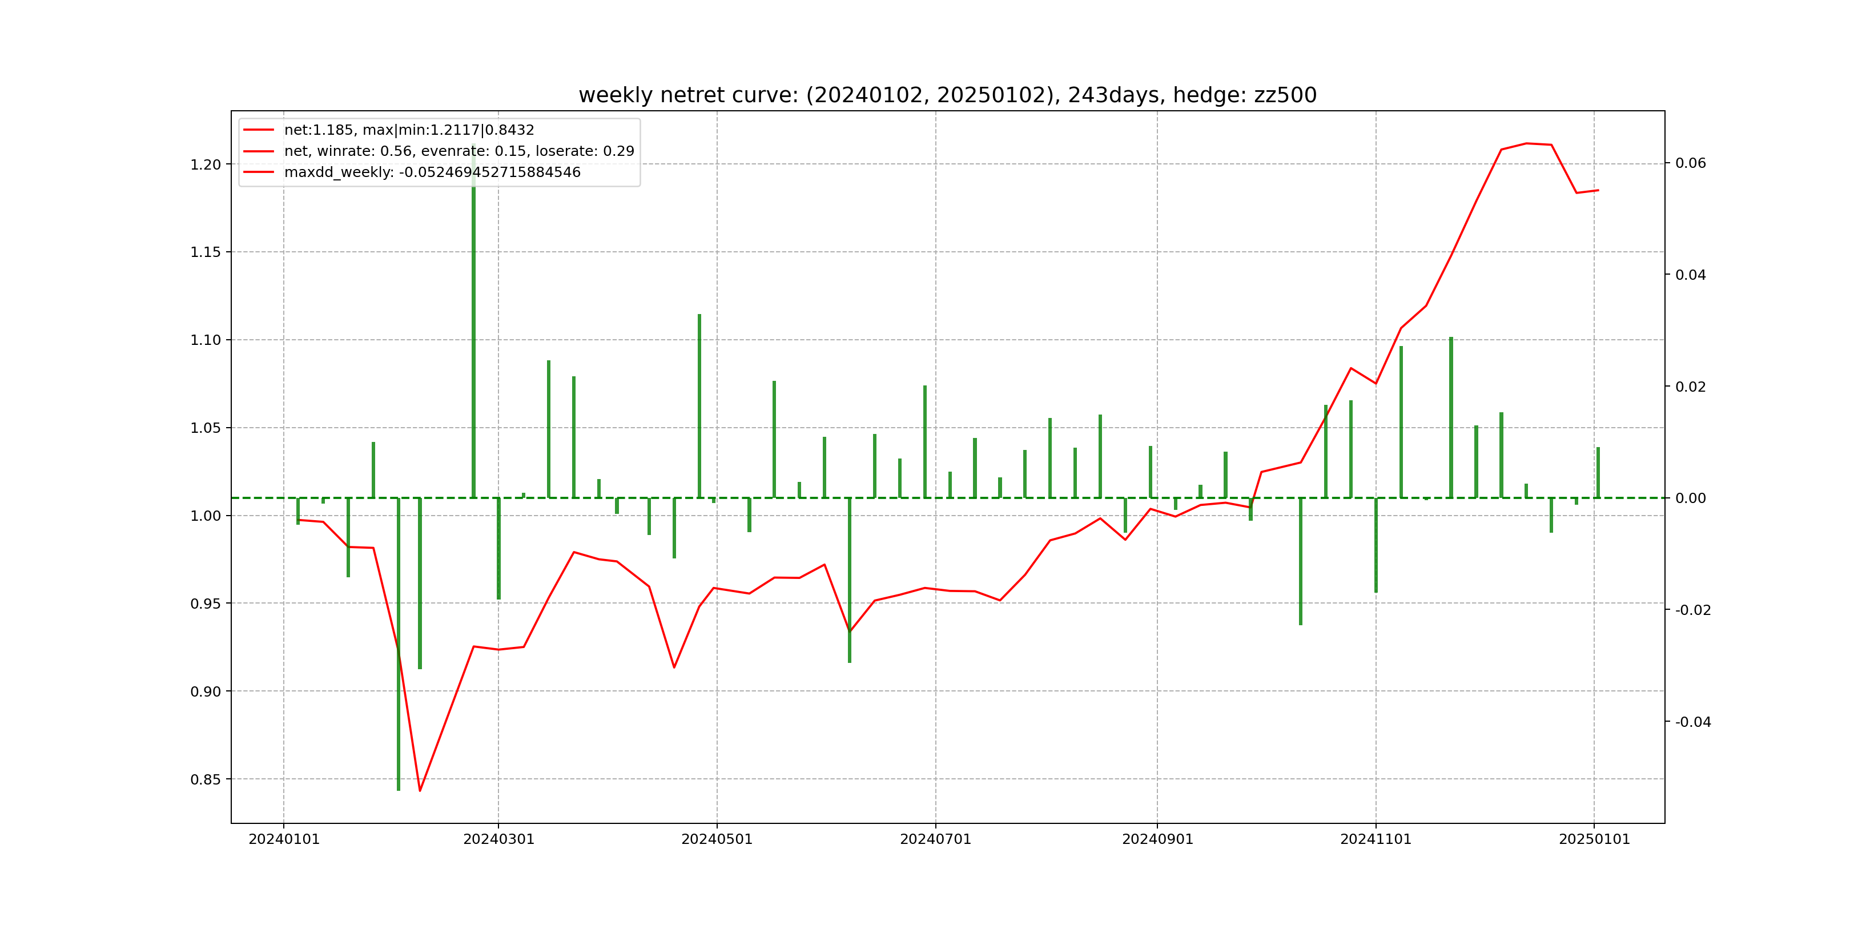Click the 20240101 x-axis date label
The height and width of the screenshot is (925, 1850).
click(x=284, y=839)
